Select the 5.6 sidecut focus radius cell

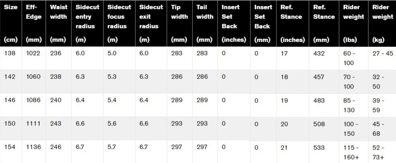pos(113,124)
